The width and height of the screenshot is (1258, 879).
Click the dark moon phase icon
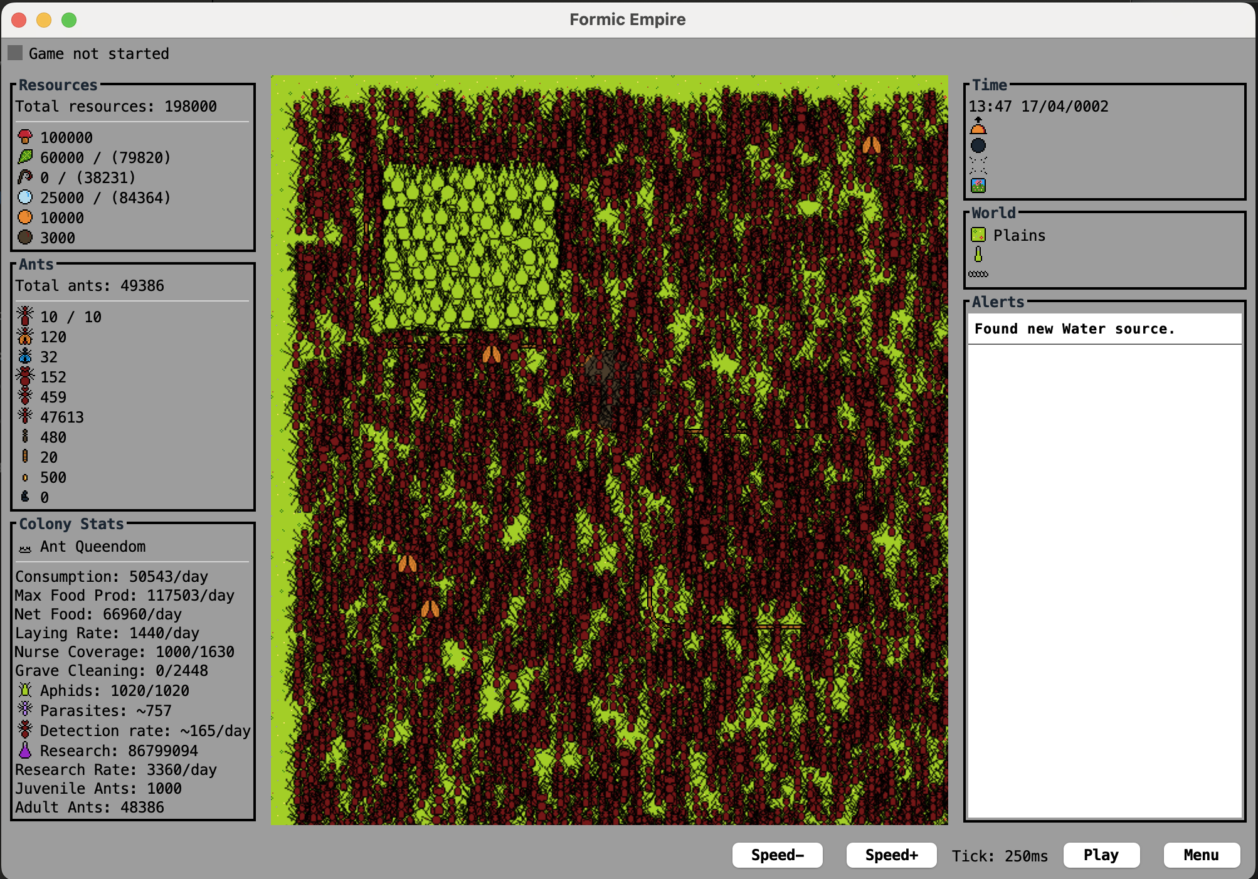(x=978, y=145)
